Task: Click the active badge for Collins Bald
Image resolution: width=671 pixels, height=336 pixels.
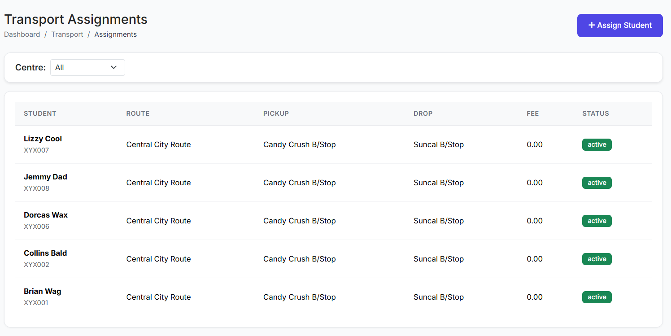Action: (x=597, y=259)
